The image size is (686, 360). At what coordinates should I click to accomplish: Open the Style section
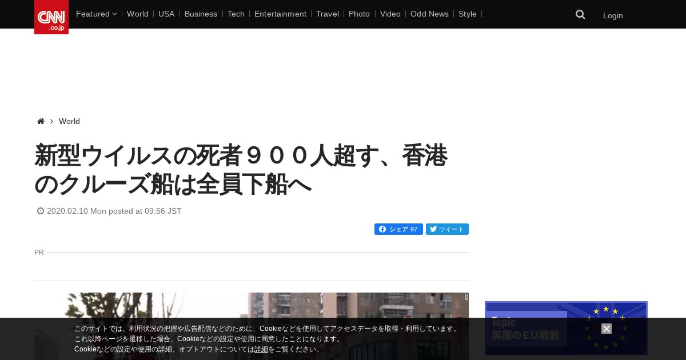pyautogui.click(x=468, y=14)
